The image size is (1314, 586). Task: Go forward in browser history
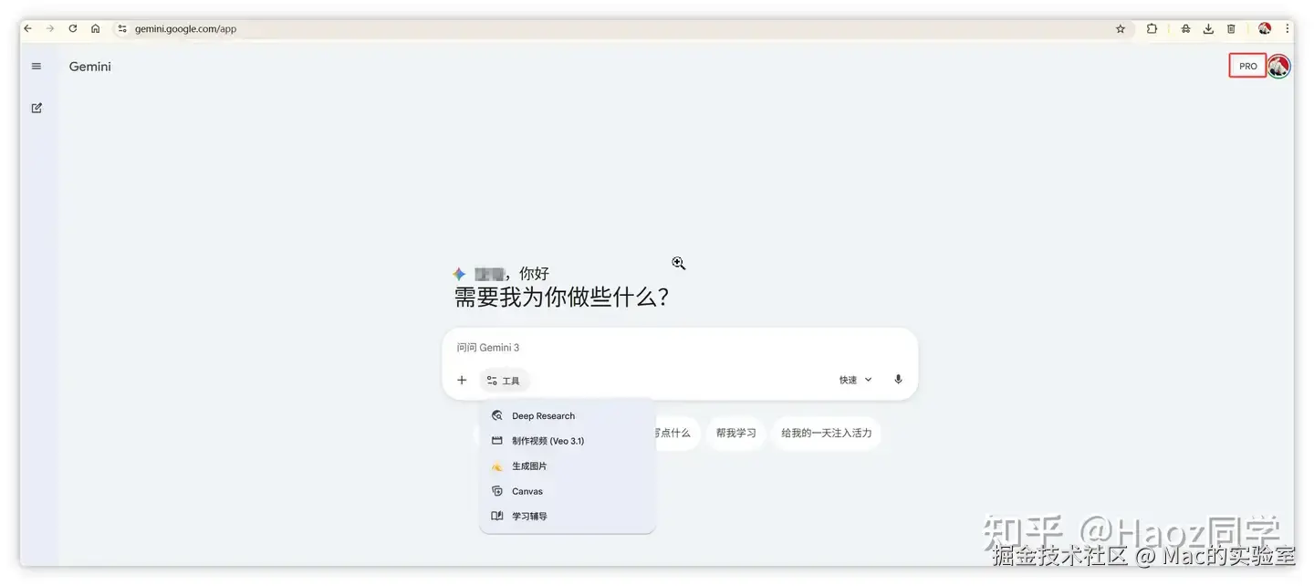(x=50, y=28)
